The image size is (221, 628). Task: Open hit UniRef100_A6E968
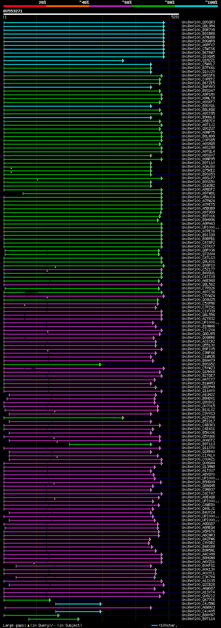[198, 281]
